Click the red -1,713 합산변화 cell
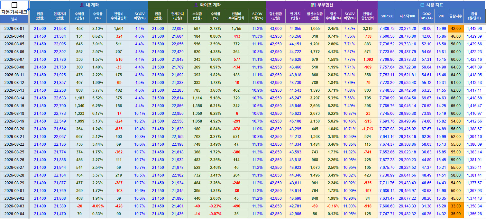 coord(367,129)
